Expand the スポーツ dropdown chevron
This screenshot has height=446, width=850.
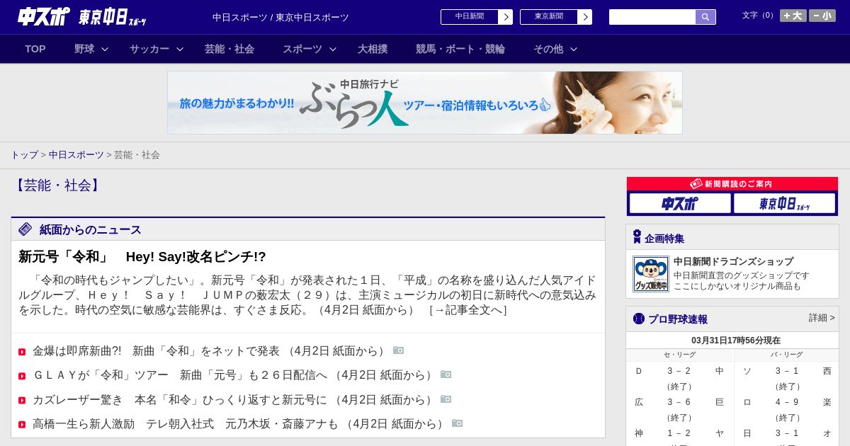pos(333,49)
